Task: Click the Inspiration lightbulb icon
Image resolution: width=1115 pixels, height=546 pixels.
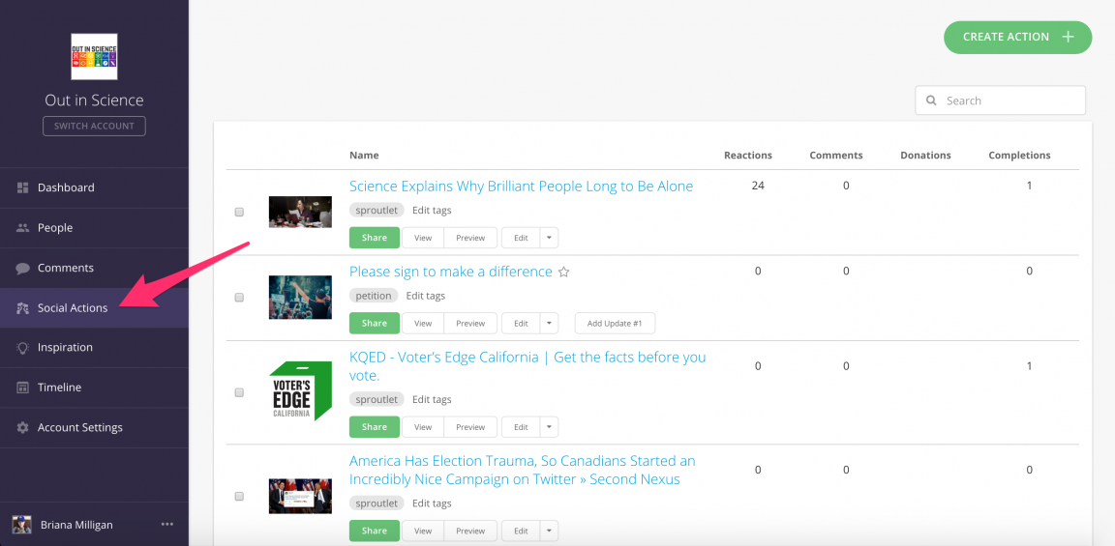Action: pyautogui.click(x=23, y=347)
